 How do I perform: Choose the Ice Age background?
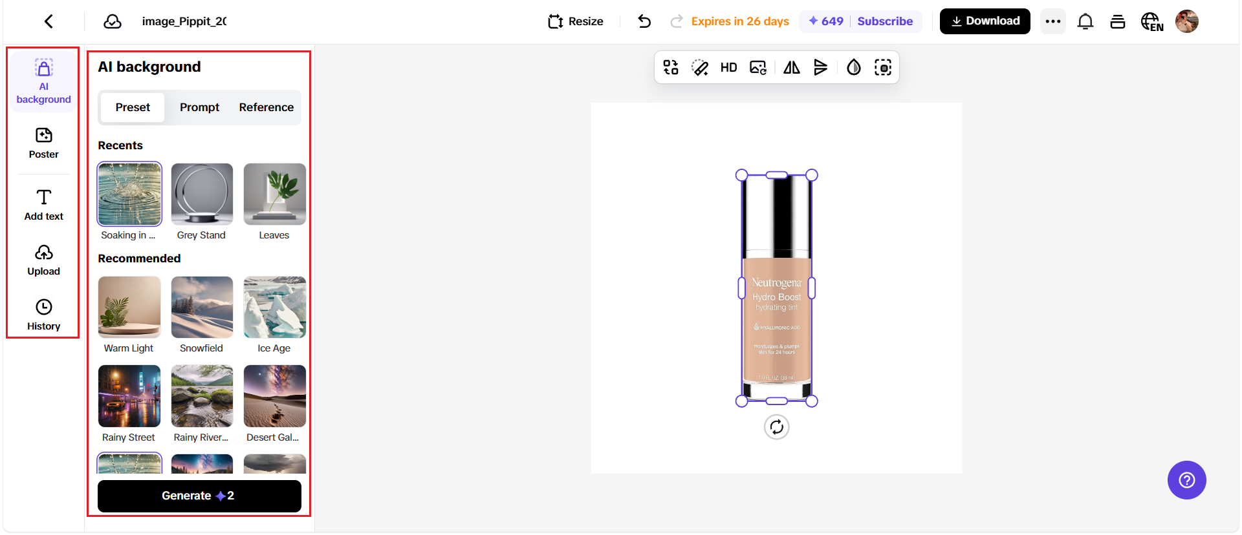[x=274, y=307]
